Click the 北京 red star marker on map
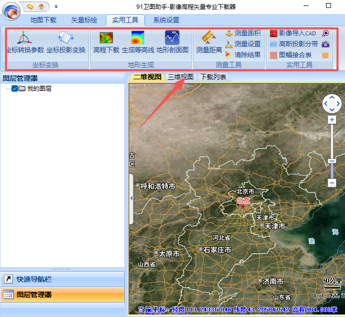The height and width of the screenshot is (317, 345). [243, 207]
